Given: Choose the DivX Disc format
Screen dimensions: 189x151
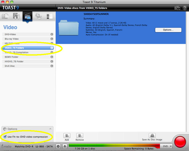Looking at the screenshot, I should coord(28,66).
